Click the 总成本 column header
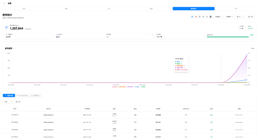260x139 pixels. [x=158, y=109]
